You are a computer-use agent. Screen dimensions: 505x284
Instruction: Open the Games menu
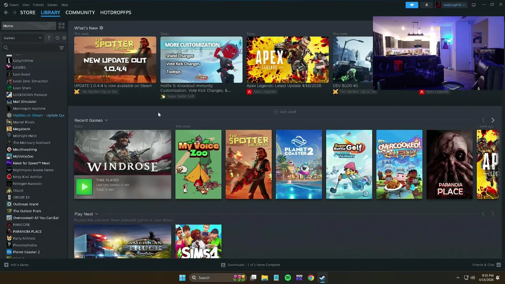point(52,5)
